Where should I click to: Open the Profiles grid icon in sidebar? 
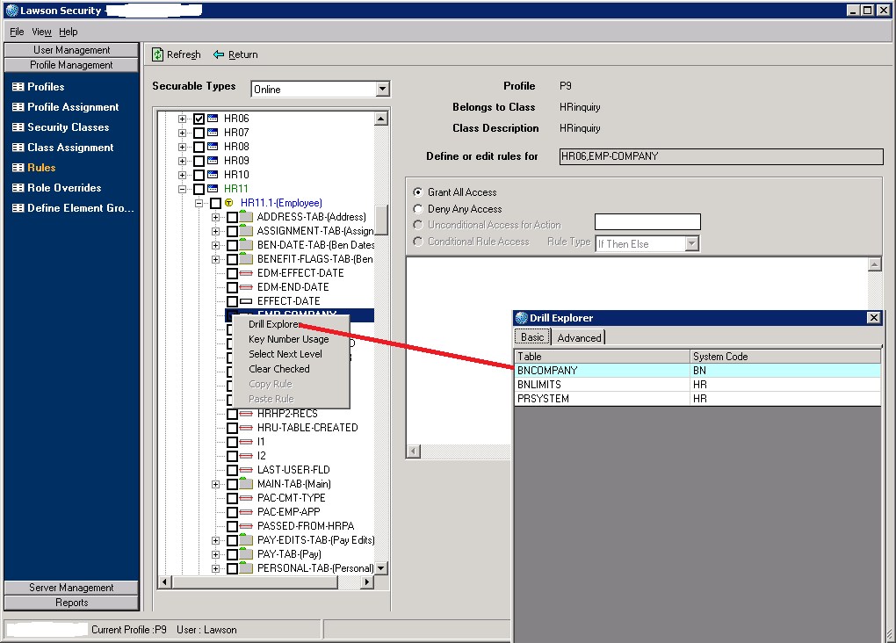[18, 87]
